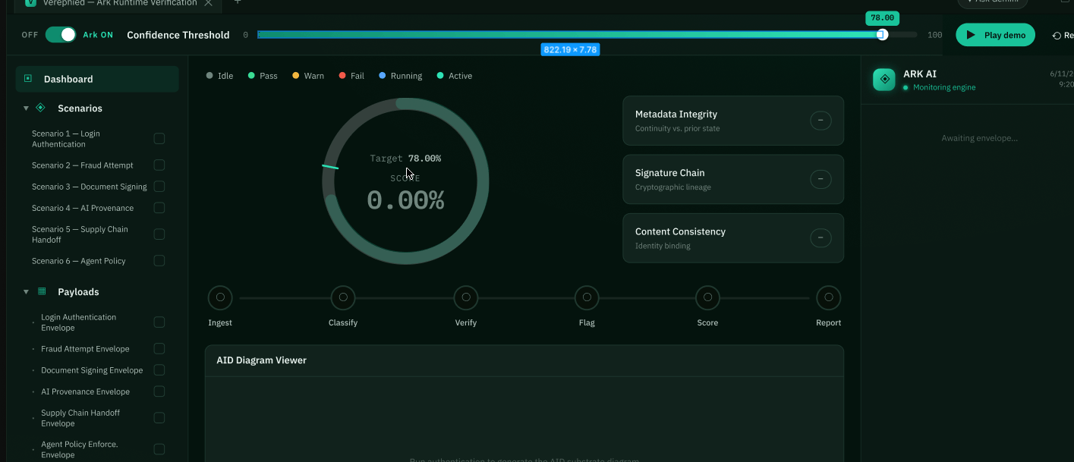Click the Play demo button

pyautogui.click(x=995, y=35)
